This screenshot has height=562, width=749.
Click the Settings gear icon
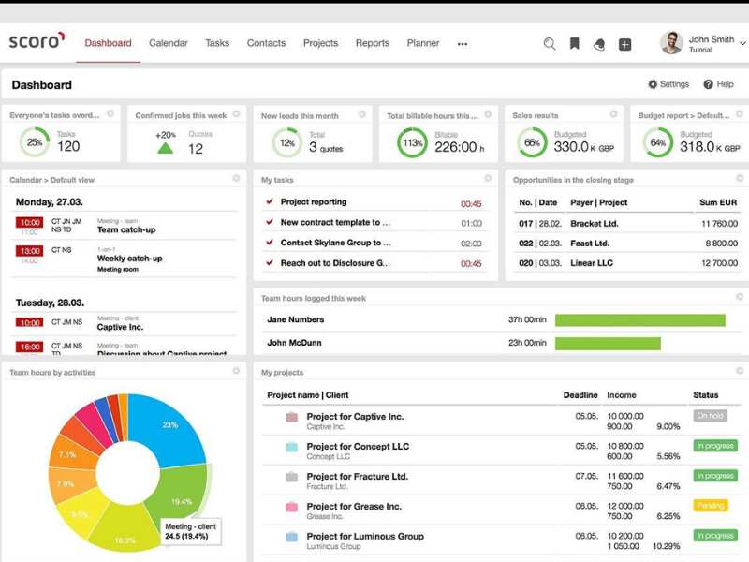pyautogui.click(x=653, y=84)
